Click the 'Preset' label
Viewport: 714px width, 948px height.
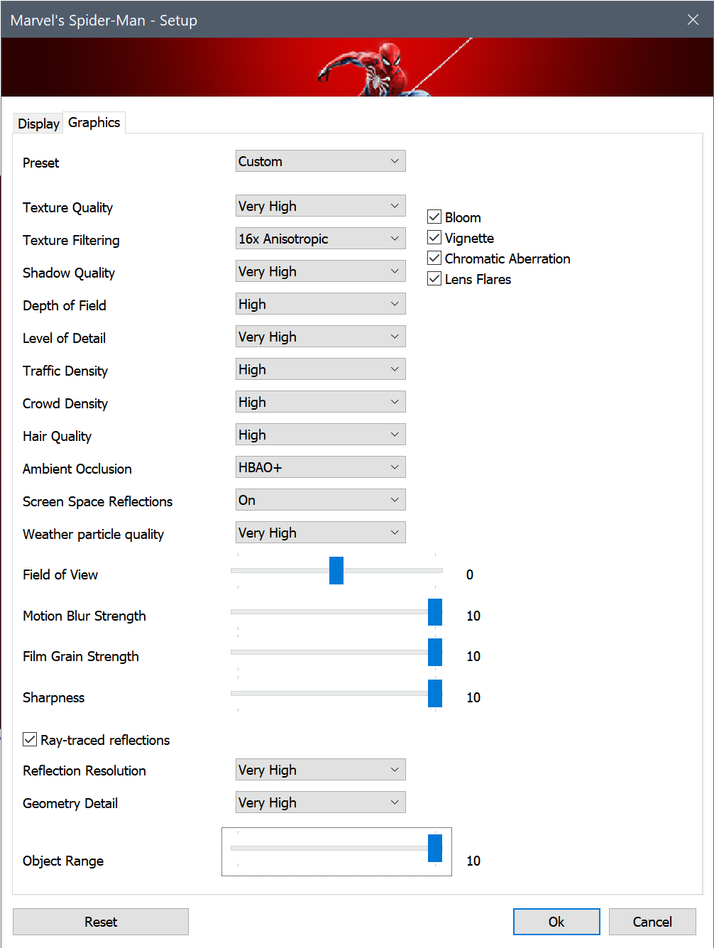pos(41,163)
